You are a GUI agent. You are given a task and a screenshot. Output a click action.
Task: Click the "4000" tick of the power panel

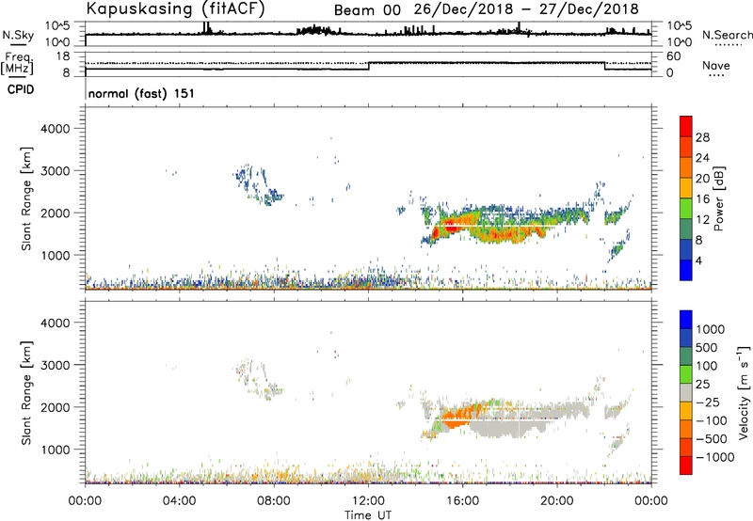point(55,129)
